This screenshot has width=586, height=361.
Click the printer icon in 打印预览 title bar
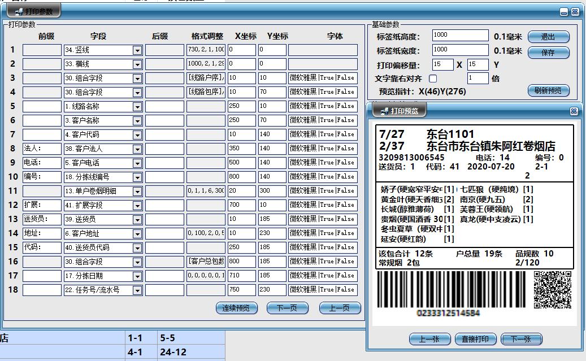pos(384,111)
